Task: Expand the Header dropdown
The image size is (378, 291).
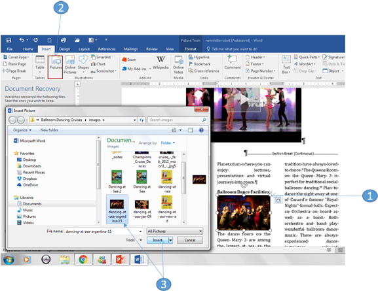Action: 255,57
